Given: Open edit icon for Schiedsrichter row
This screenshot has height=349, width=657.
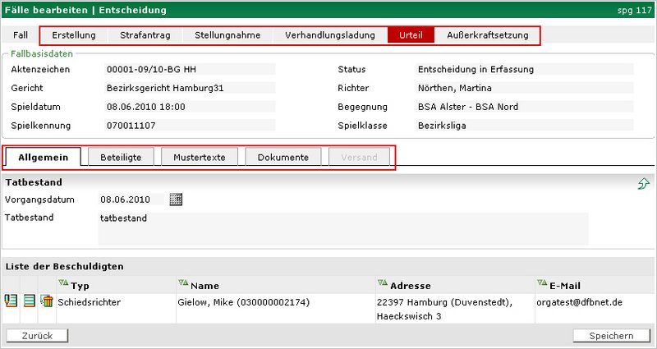Looking at the screenshot, I should 11,302.
